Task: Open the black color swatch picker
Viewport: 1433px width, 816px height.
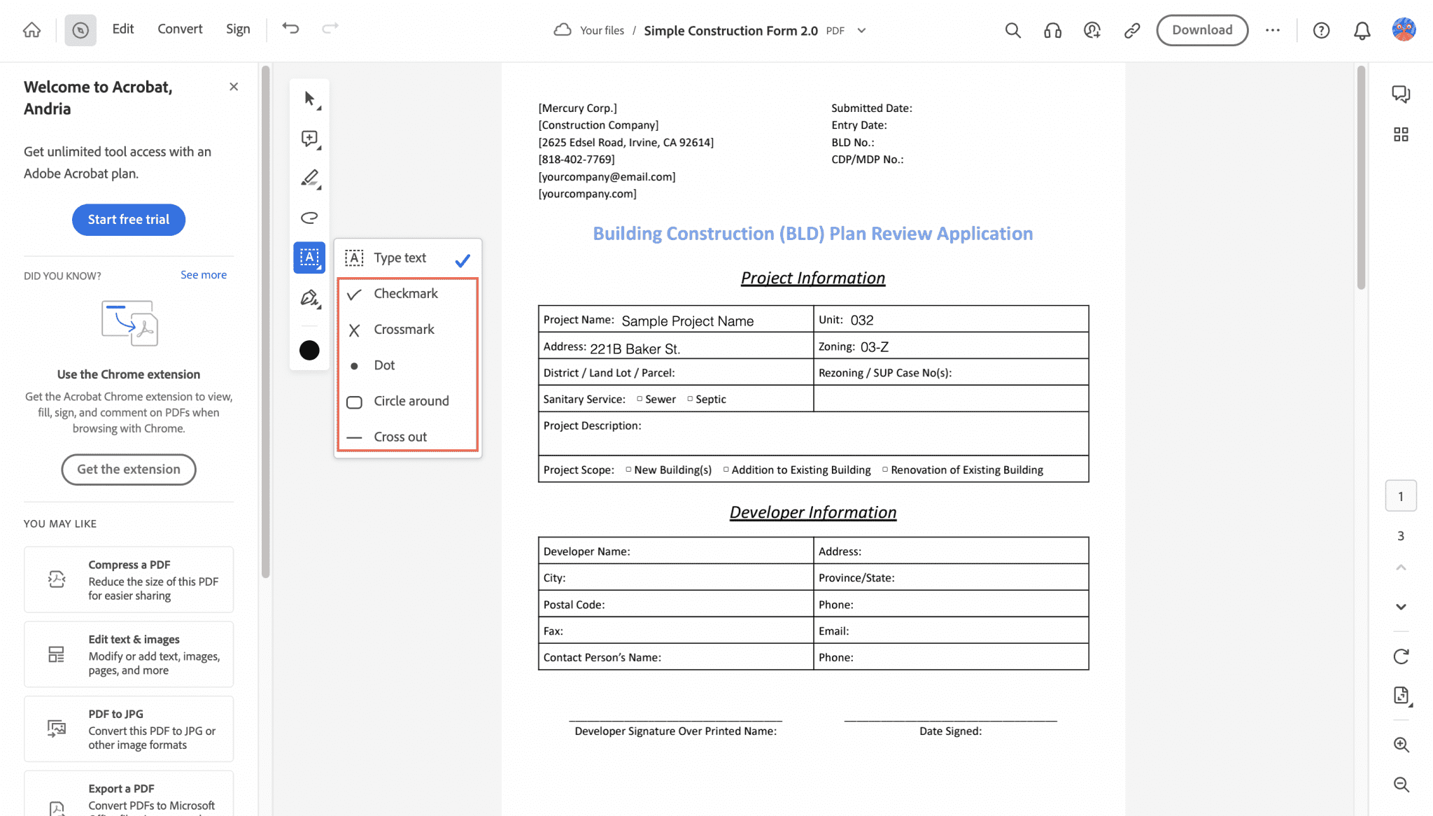Action: (309, 350)
